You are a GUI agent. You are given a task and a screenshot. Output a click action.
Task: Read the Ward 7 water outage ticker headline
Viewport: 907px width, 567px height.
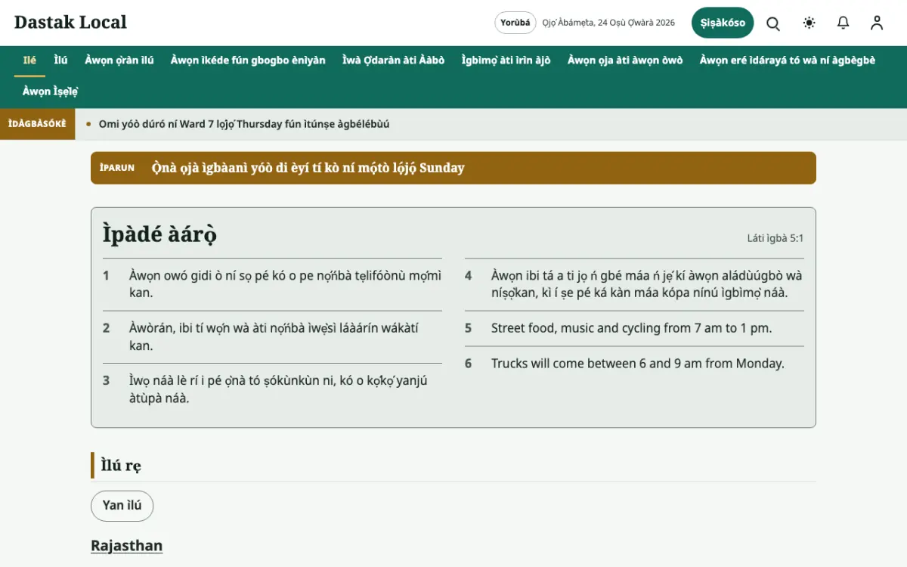pyautogui.click(x=244, y=124)
